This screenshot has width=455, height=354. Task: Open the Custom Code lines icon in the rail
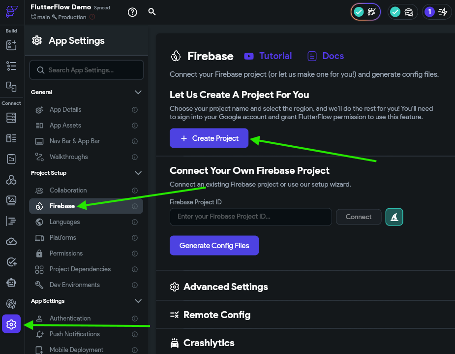pyautogui.click(x=11, y=221)
